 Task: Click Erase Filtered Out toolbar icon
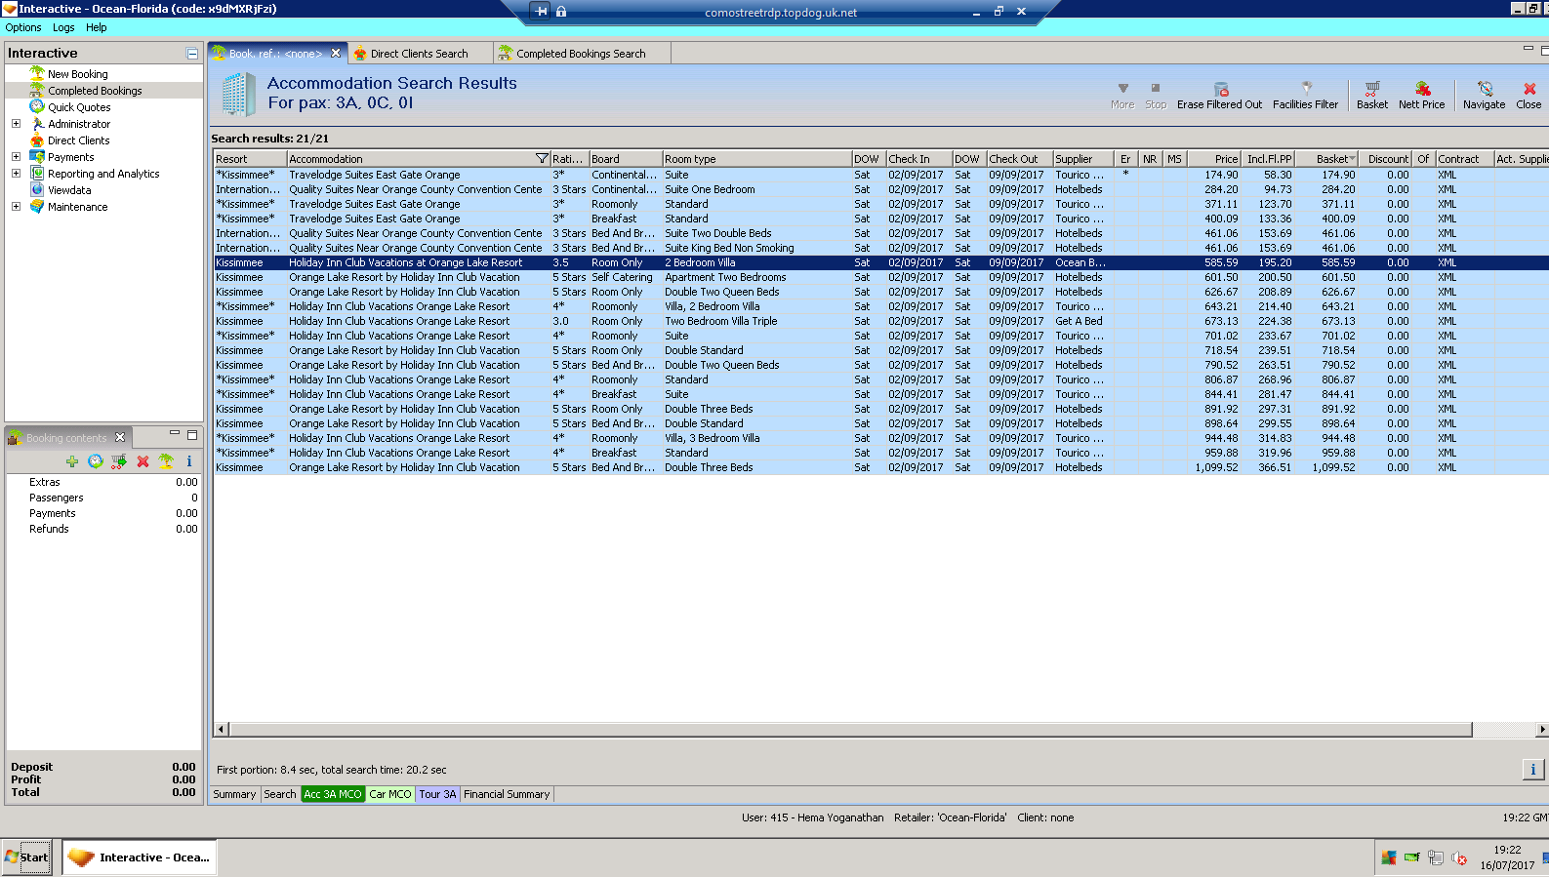click(x=1219, y=95)
